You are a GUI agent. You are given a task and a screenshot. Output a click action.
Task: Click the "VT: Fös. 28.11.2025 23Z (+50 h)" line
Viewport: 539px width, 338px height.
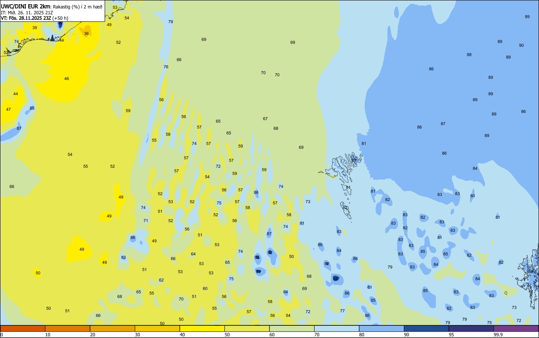(x=35, y=18)
